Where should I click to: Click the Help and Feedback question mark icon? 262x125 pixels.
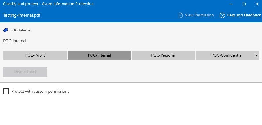222,15
